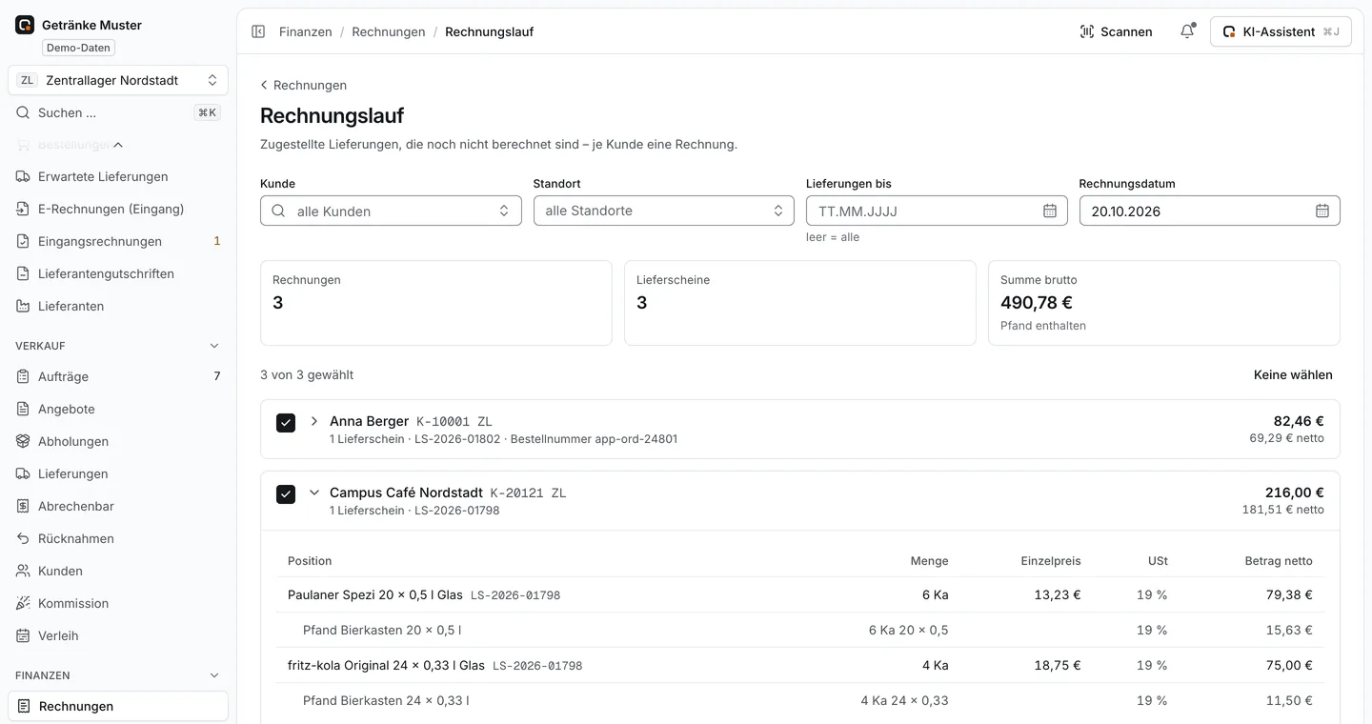Click the Scannen barcode button

pyautogui.click(x=1116, y=31)
